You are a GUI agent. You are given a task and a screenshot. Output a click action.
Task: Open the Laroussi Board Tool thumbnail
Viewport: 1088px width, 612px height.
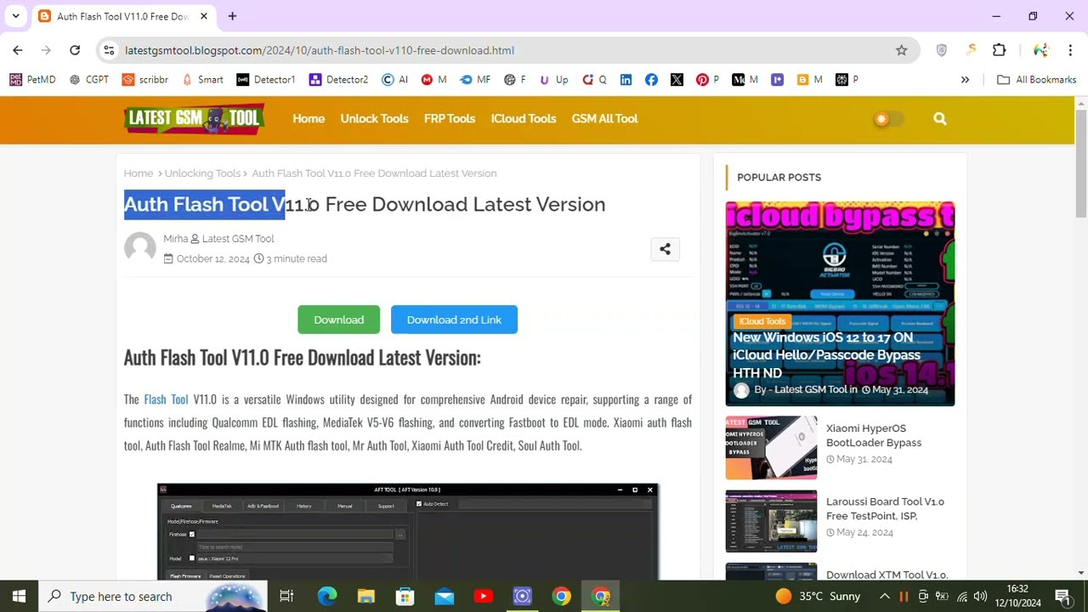point(771,521)
